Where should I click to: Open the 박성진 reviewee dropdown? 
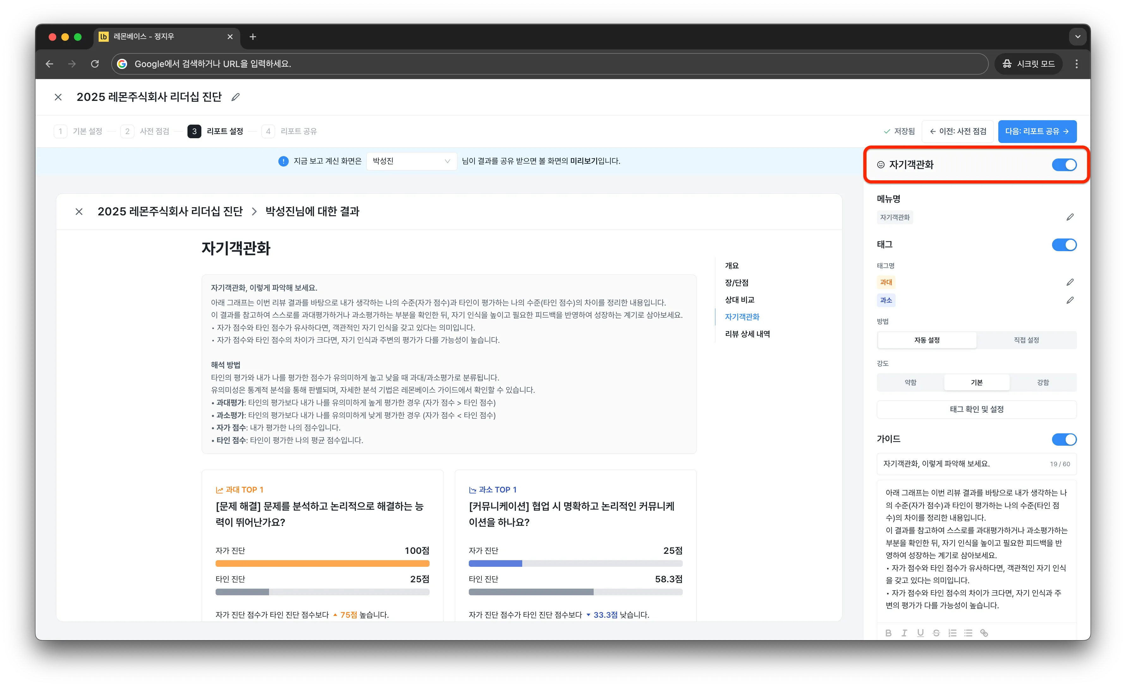(411, 161)
